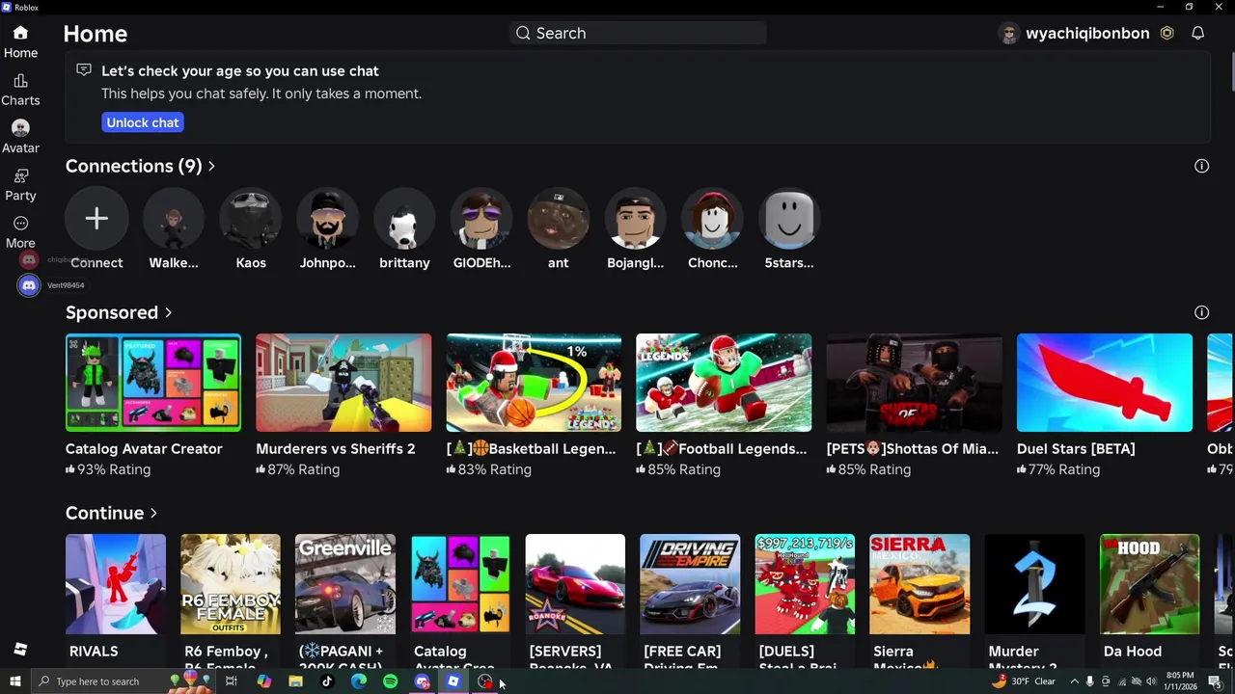The image size is (1235, 694).
Task: Click the taskbar clock showing 8:05 PM
Action: (1180, 681)
